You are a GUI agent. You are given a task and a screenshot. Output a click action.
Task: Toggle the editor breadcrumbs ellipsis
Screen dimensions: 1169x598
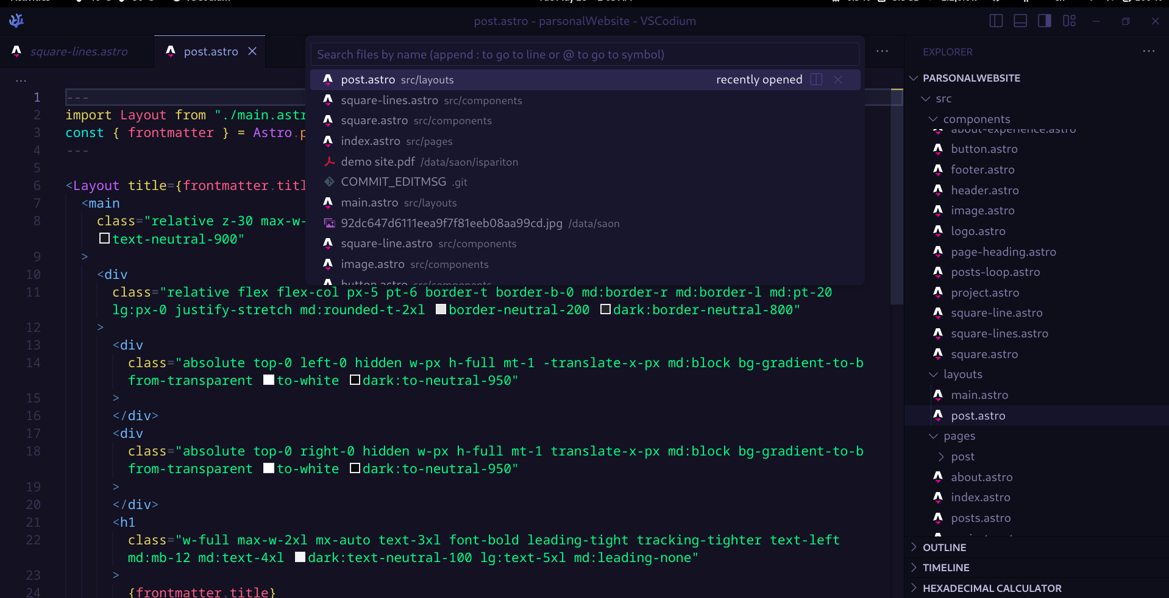click(x=21, y=80)
